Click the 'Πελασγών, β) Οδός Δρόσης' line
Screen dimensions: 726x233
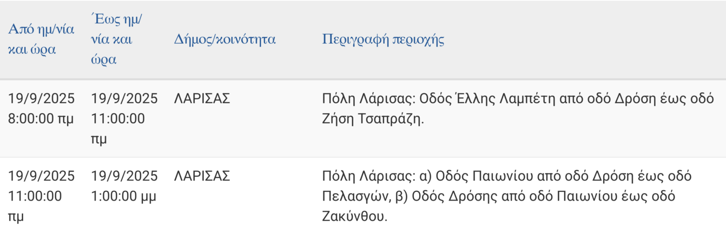pyautogui.click(x=499, y=197)
